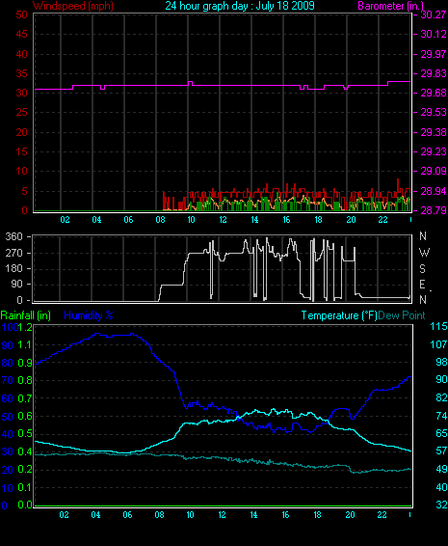Click the 0.0 rainfall axis value
Screen dimensions: 448x546
25,505
